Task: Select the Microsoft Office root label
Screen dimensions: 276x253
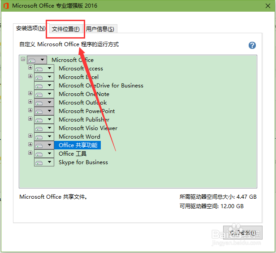Action: click(73, 60)
